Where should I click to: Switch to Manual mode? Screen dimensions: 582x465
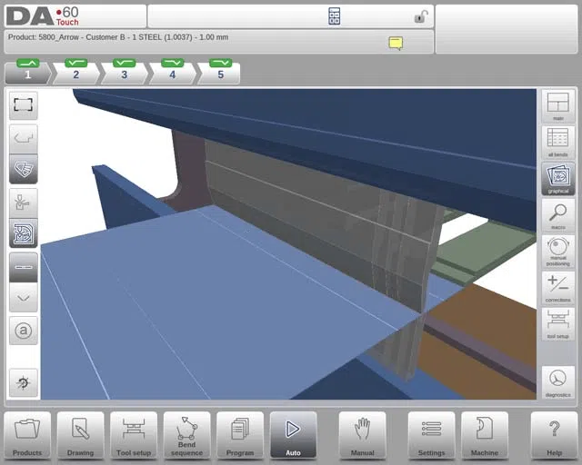pyautogui.click(x=362, y=435)
